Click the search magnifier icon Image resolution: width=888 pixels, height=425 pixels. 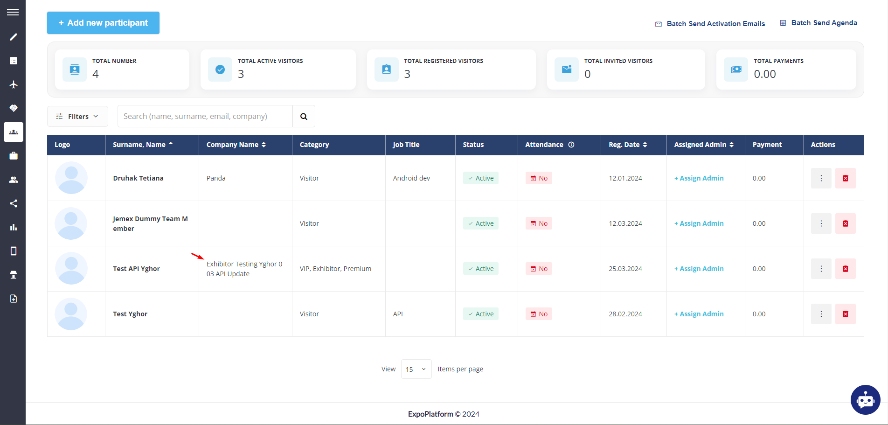(x=304, y=116)
